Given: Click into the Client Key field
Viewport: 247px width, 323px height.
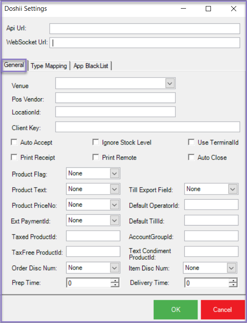Looking at the screenshot, I should (x=148, y=127).
